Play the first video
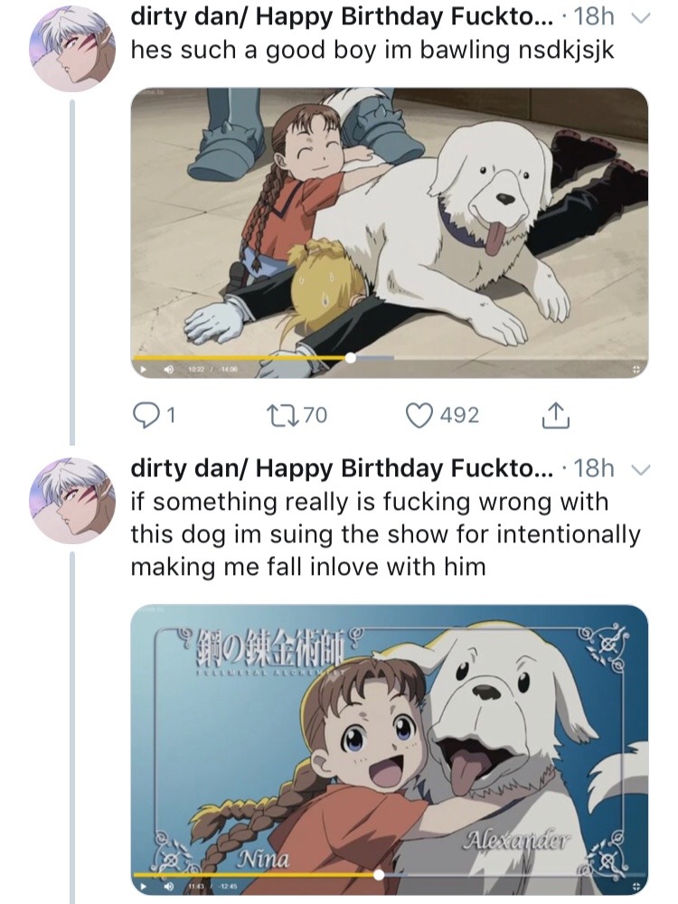678x904 pixels. (141, 370)
